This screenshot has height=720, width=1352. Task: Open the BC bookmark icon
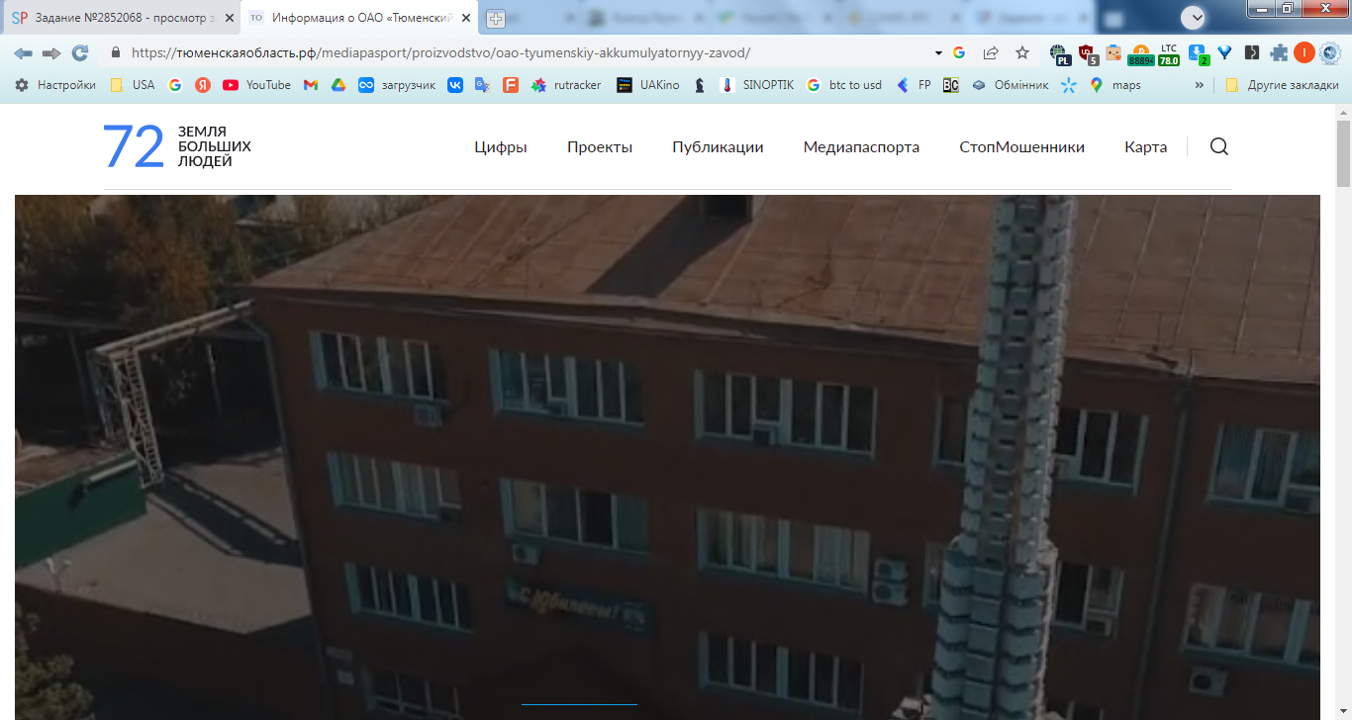coord(950,85)
